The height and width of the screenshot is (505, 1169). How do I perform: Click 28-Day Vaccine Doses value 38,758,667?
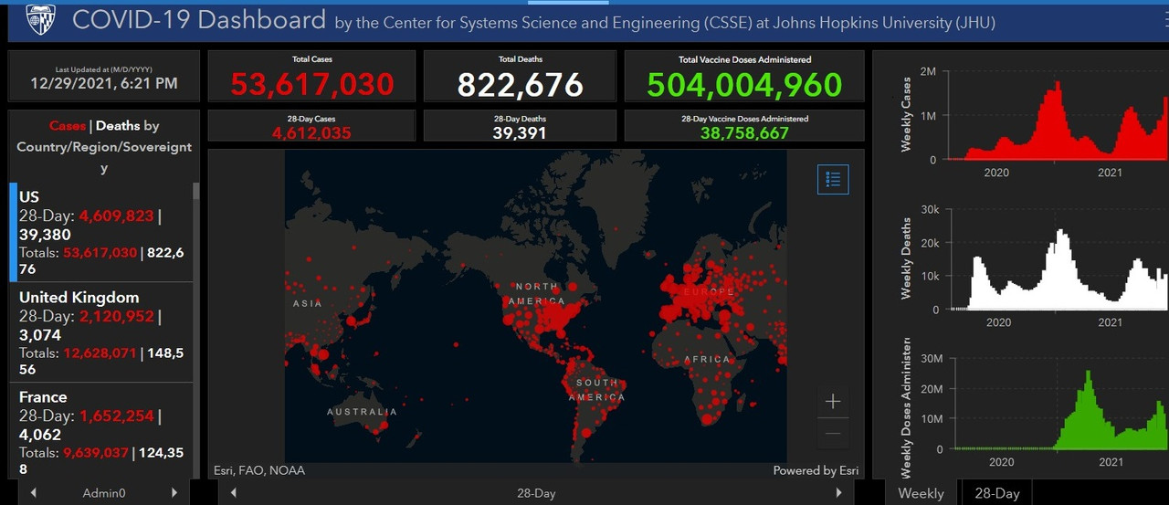tap(744, 133)
